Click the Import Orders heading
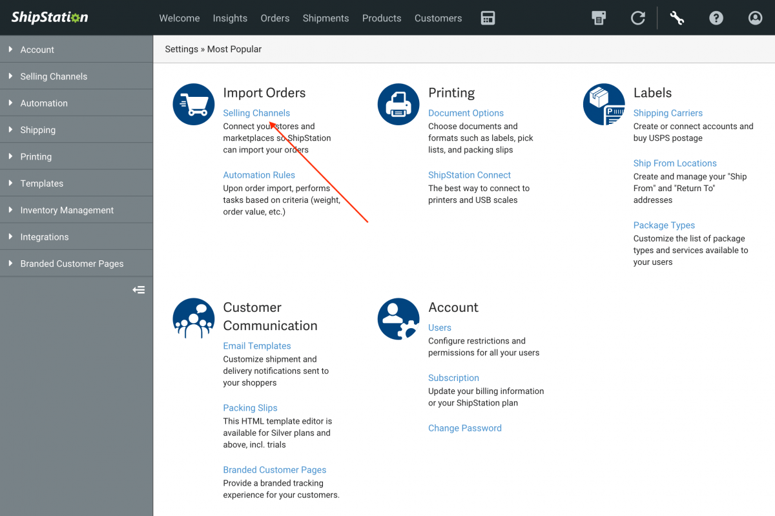The height and width of the screenshot is (516, 775). coord(264,93)
